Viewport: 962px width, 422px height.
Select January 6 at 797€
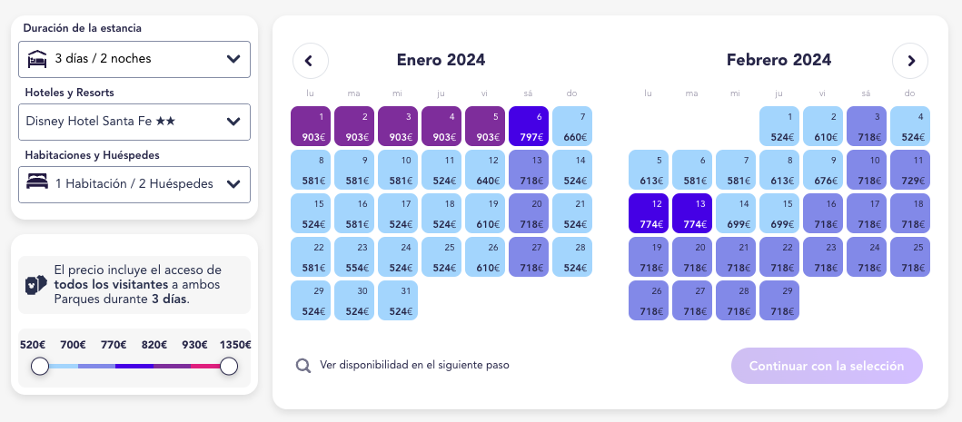529,126
